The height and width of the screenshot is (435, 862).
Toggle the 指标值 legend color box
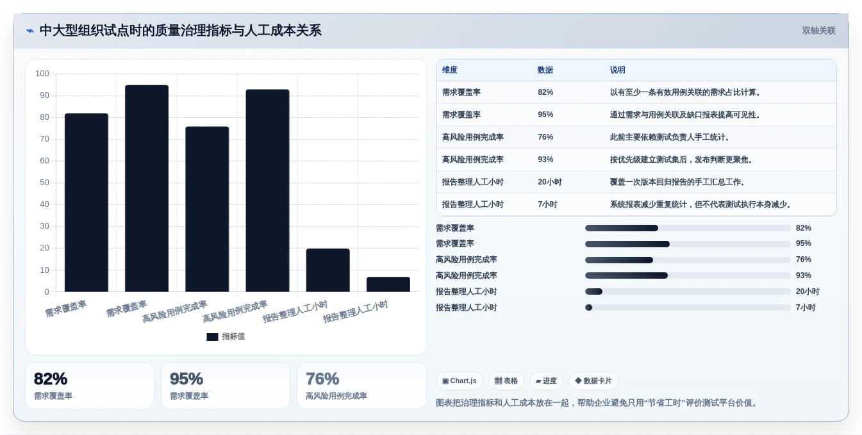212,337
